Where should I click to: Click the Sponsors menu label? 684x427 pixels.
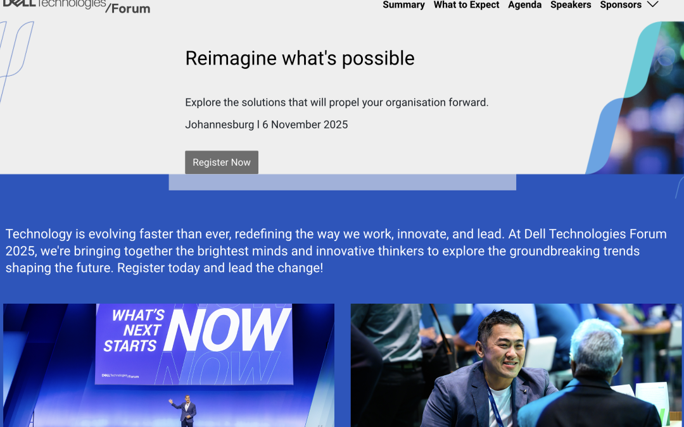[621, 5]
